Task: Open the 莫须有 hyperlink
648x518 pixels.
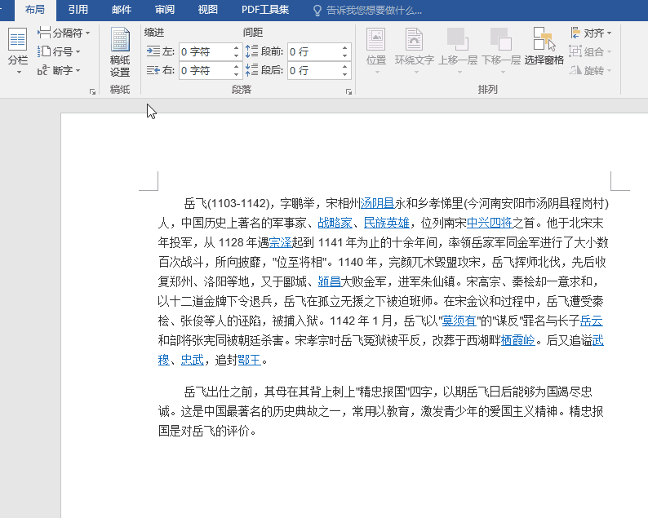Action: (459, 321)
